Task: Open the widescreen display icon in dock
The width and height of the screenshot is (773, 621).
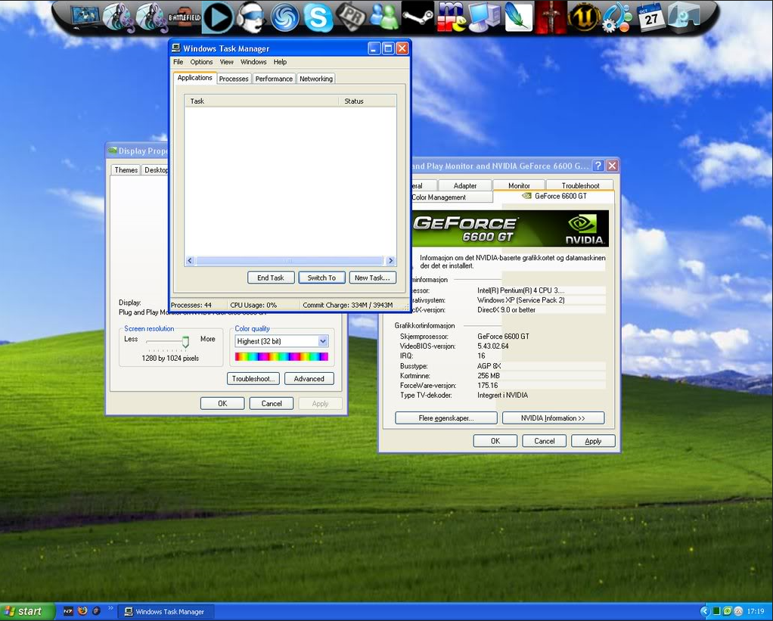Action: coord(85,17)
